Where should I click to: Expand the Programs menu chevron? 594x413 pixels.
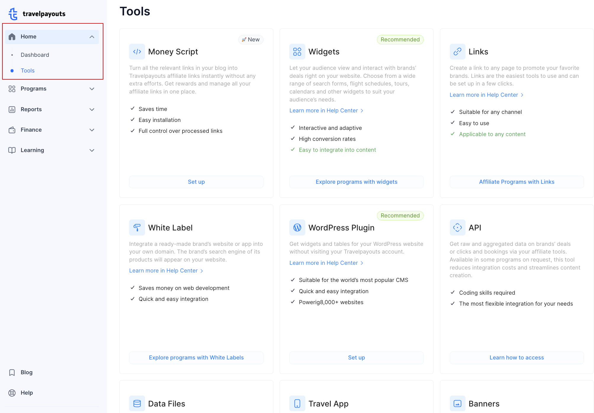pos(92,89)
